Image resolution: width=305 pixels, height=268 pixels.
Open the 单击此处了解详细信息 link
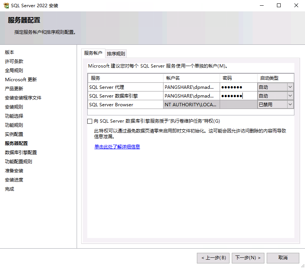[117, 147]
